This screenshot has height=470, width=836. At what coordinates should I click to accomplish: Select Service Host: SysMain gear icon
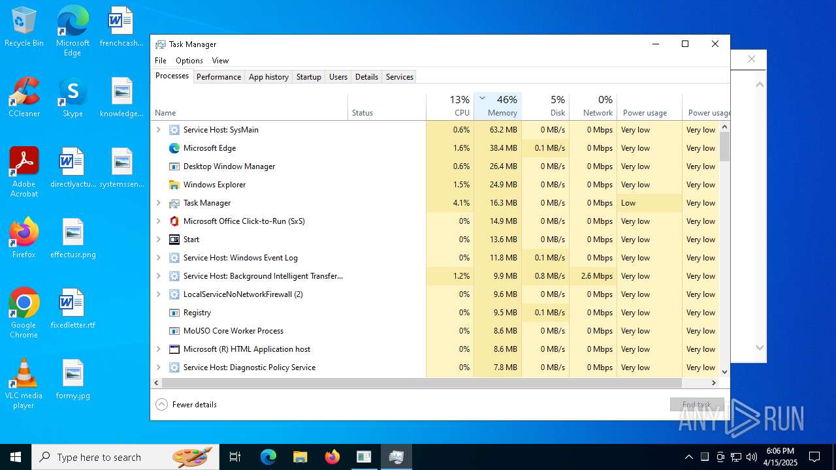[x=174, y=130]
